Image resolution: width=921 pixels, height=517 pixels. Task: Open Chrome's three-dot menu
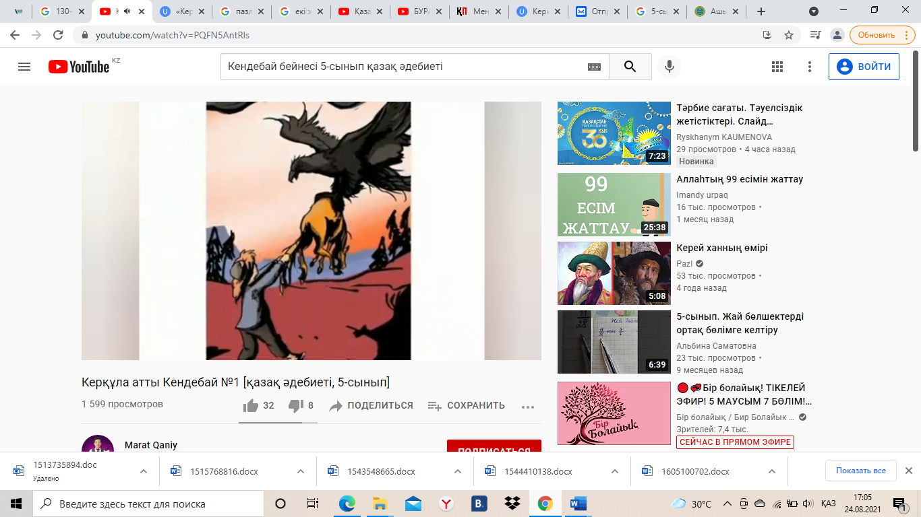pyautogui.click(x=907, y=35)
